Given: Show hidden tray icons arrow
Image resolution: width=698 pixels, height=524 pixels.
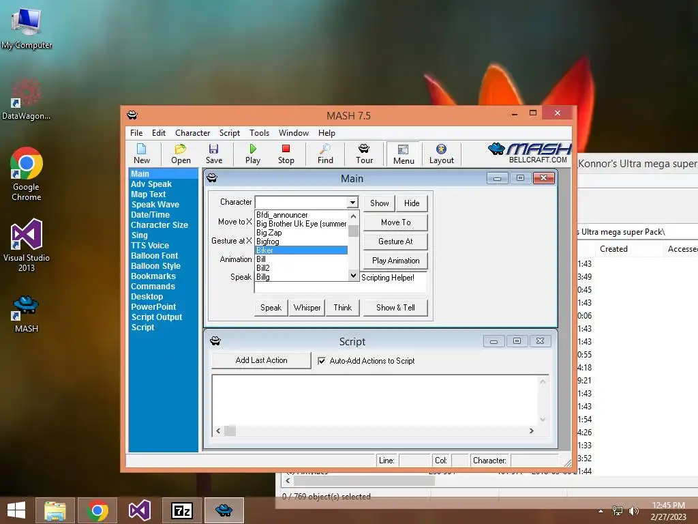Looking at the screenshot, I should (601, 511).
